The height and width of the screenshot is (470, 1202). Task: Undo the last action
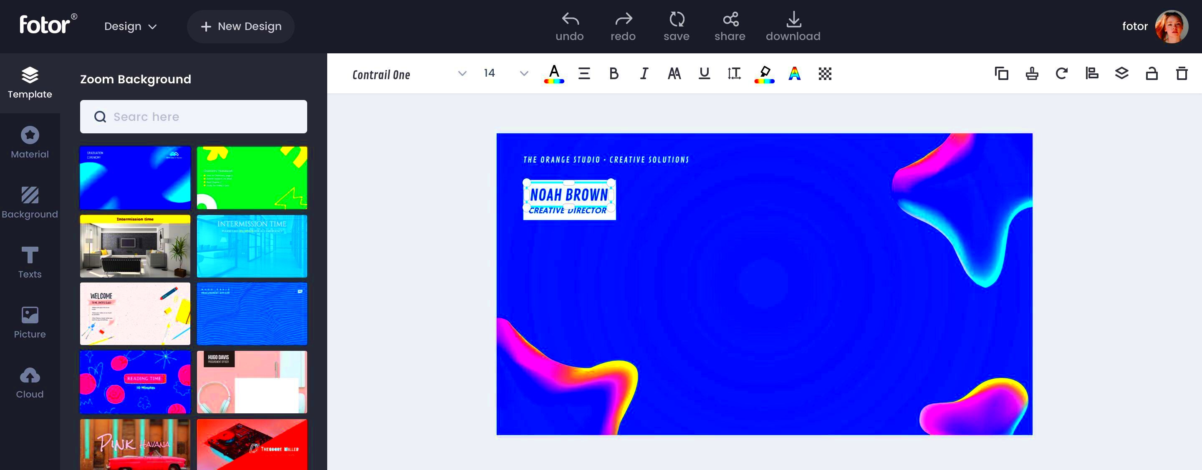[570, 27]
